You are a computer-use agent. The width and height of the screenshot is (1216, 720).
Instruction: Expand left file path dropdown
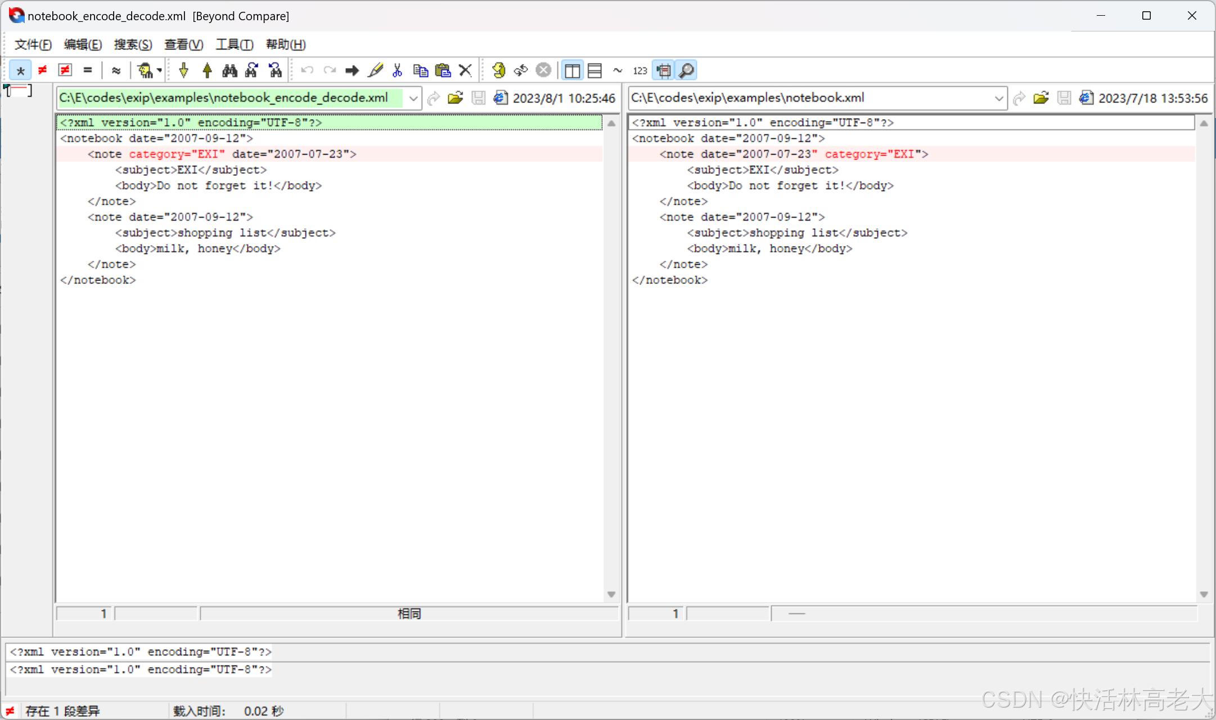click(413, 98)
